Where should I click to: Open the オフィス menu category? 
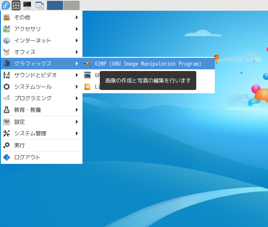[x=42, y=52]
